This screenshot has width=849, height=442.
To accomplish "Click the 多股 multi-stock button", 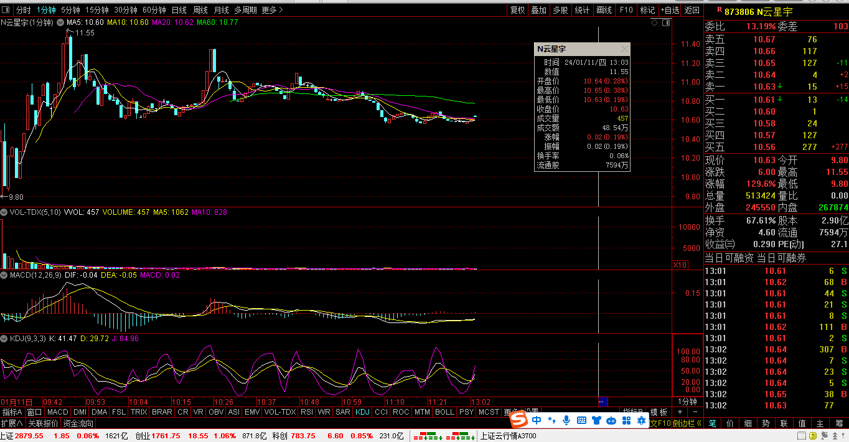I will coord(560,10).
